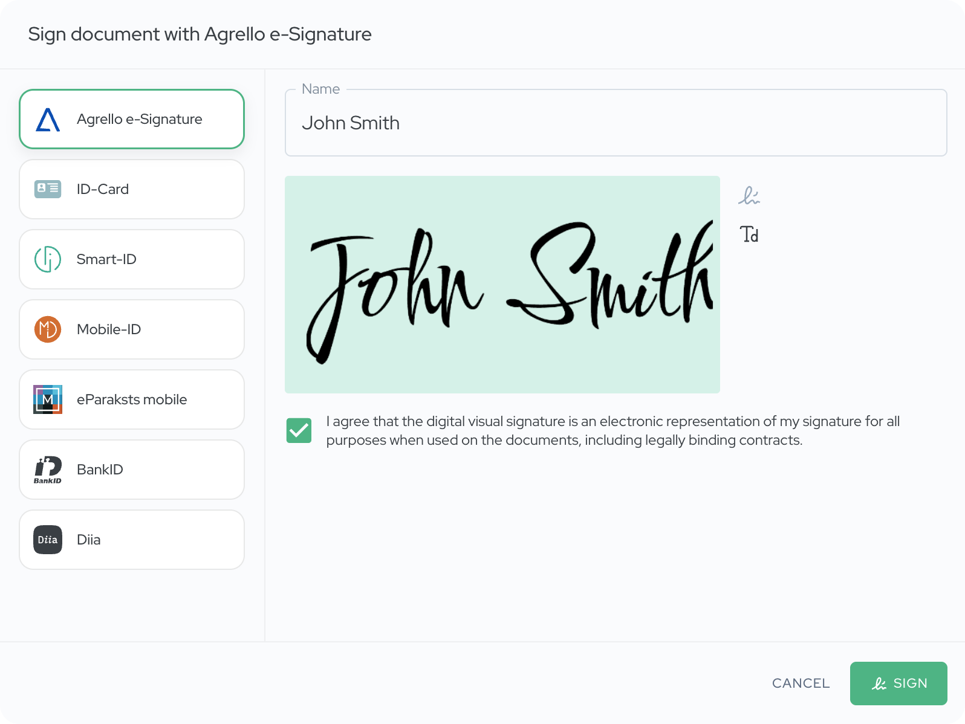
Task: Select the Agrello e-Signature method label
Action: click(x=139, y=120)
